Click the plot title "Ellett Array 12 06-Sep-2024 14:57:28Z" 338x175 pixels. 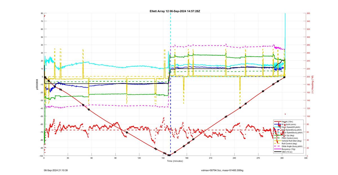point(175,11)
